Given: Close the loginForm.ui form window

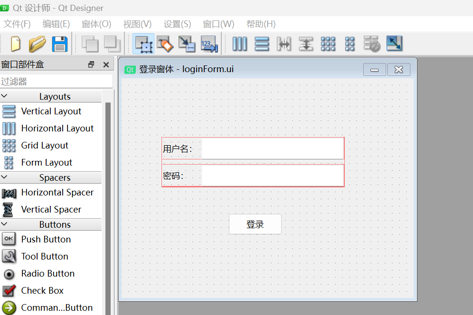Looking at the screenshot, I should pyautogui.click(x=398, y=70).
